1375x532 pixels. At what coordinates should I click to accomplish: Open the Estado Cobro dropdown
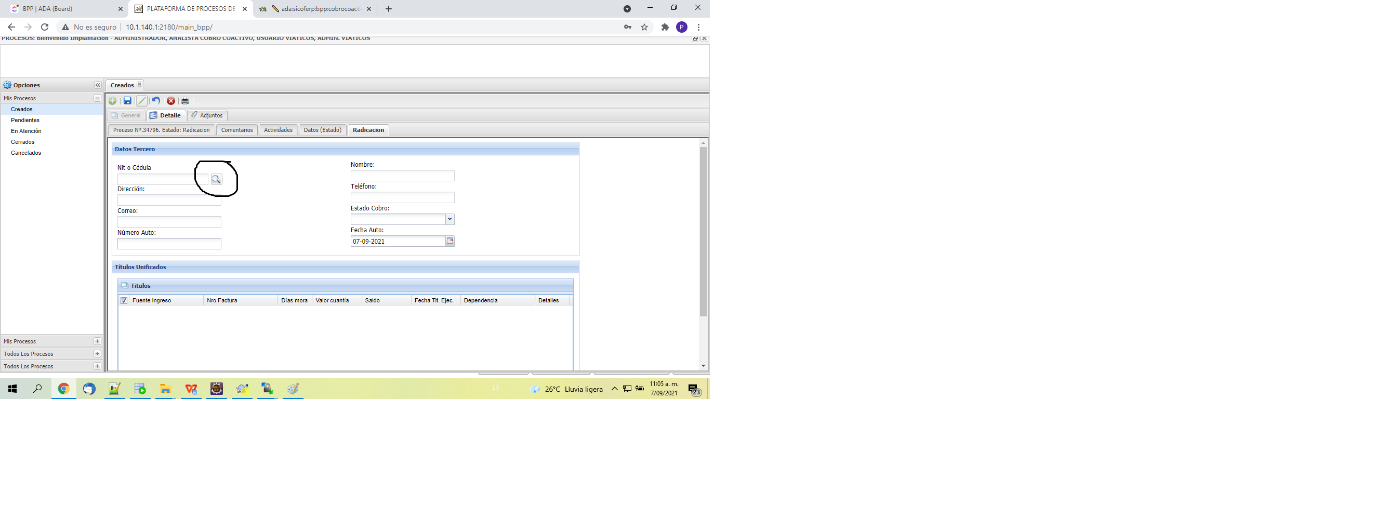449,219
